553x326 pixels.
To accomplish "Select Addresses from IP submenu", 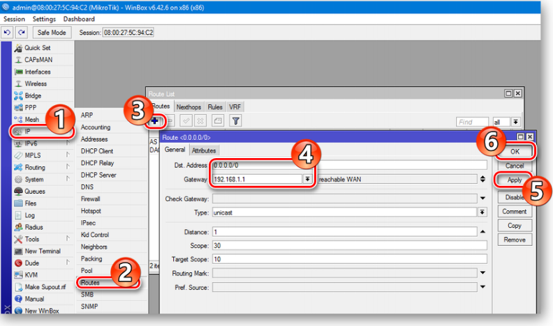I will 112,139.
